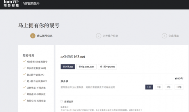This screenshot has width=189, height=112.
Task: Click checkmark icon beside 邮箱空间-无限容量
Action: point(24,100)
